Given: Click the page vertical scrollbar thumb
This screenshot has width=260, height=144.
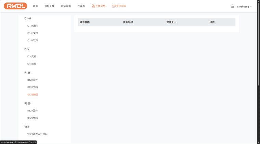Looking at the screenshot, I should pos(259,44).
